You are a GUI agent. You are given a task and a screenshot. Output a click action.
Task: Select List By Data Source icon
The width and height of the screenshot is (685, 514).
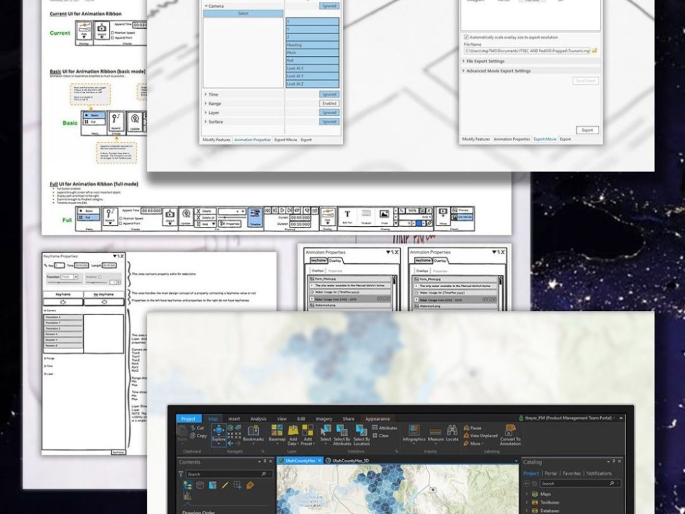200,485
